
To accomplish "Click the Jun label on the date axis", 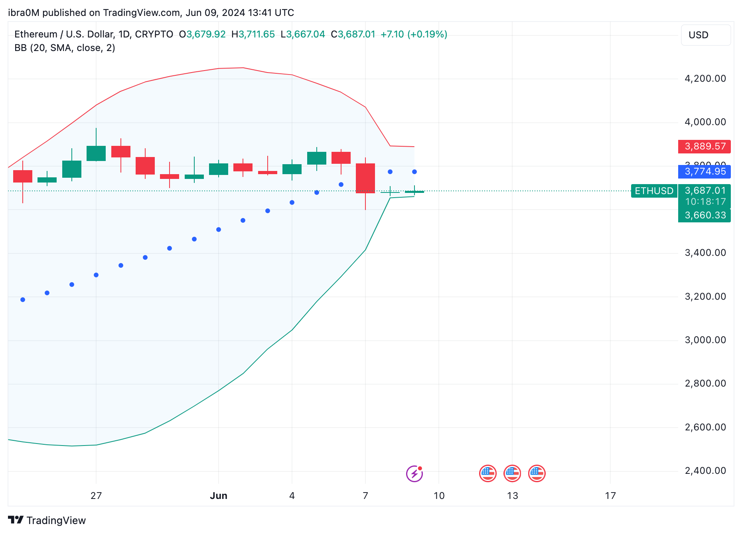I will click(x=219, y=496).
